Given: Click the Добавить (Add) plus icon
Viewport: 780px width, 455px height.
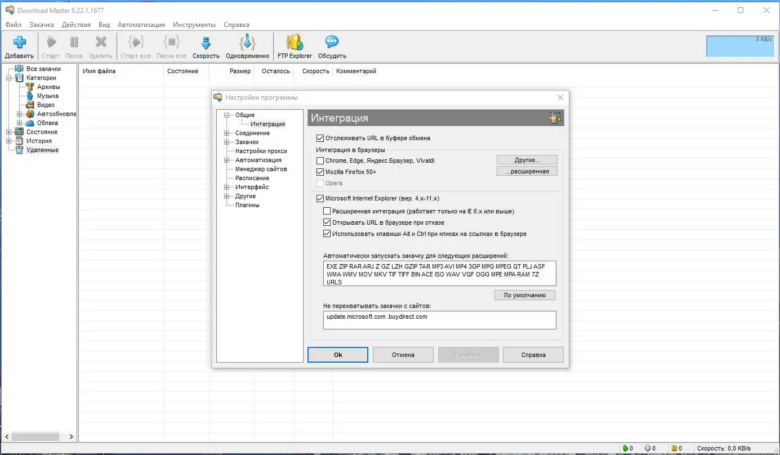Looking at the screenshot, I should coord(20,42).
